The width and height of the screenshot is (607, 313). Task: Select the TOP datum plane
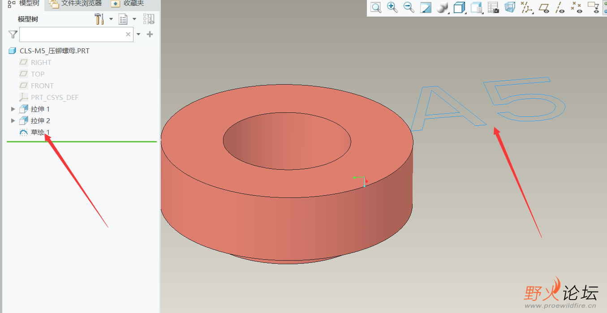tap(38, 74)
